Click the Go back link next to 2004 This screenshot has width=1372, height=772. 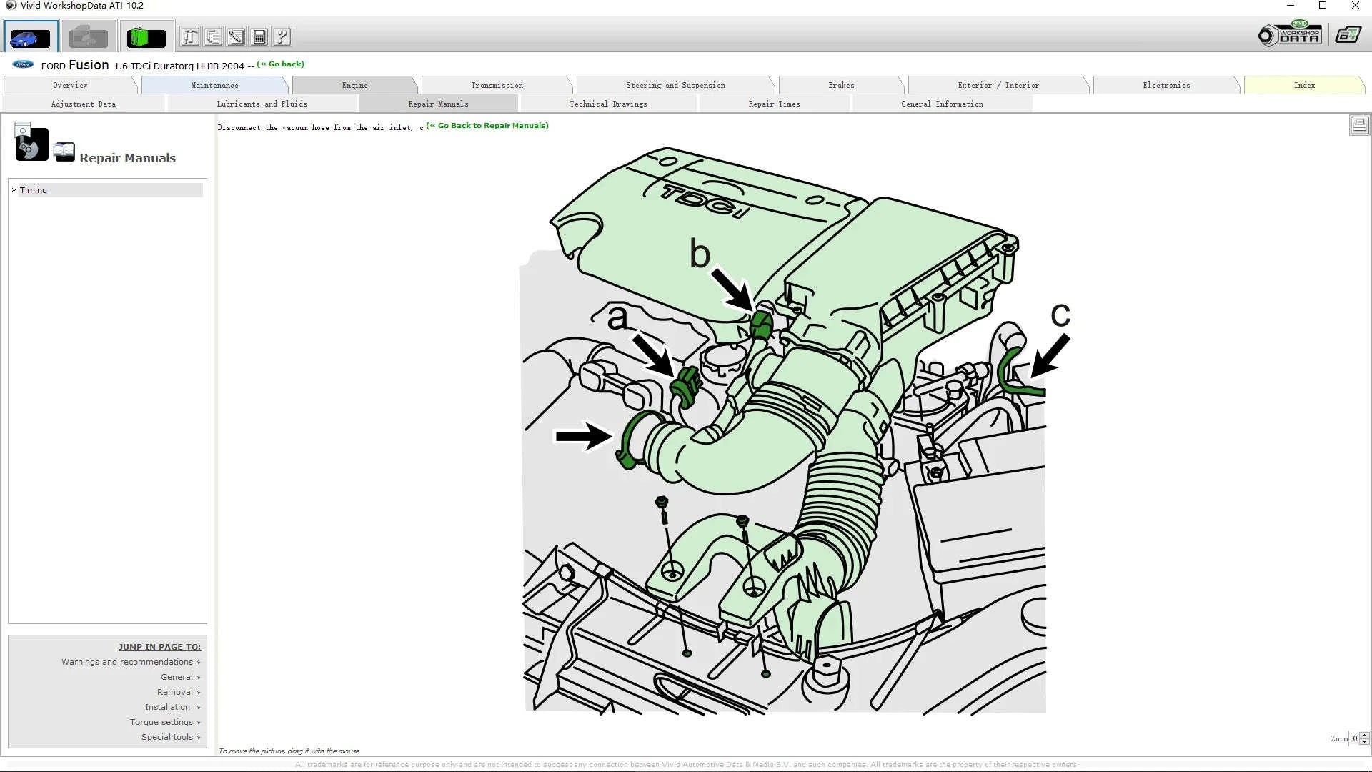pyautogui.click(x=281, y=64)
